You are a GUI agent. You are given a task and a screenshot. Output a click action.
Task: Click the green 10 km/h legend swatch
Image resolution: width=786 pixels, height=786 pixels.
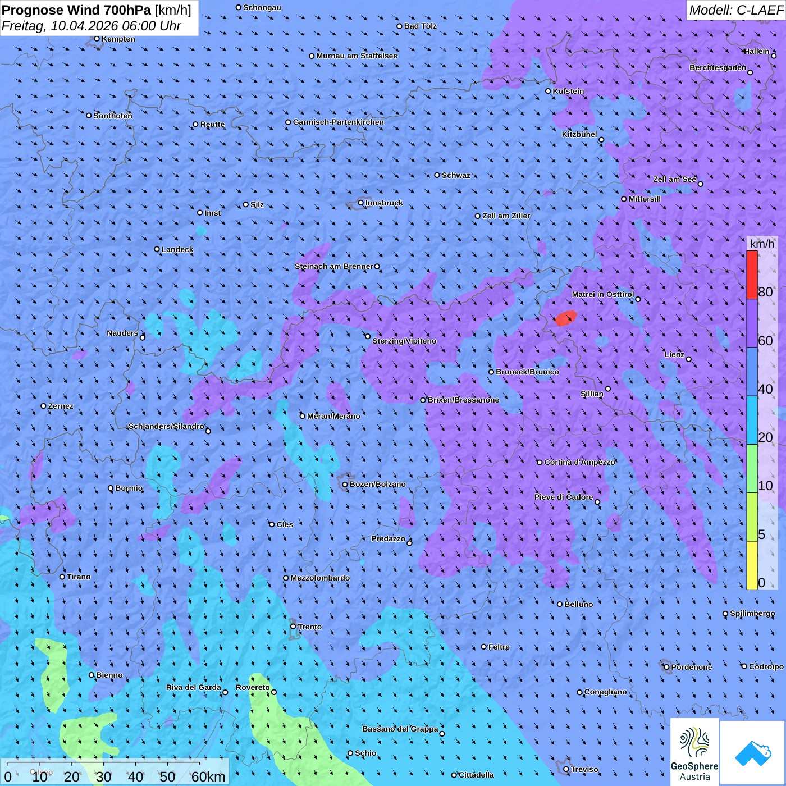pos(752,469)
